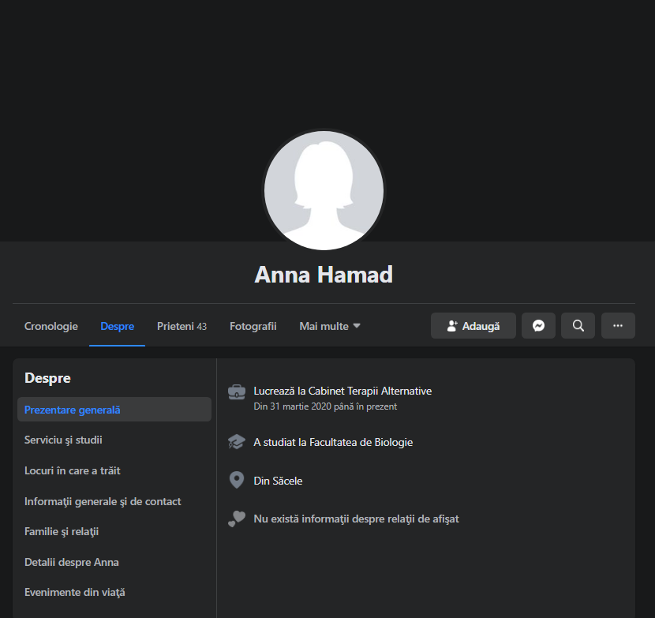Click the briefcase workplace icon
The height and width of the screenshot is (618, 655).
[x=237, y=392]
